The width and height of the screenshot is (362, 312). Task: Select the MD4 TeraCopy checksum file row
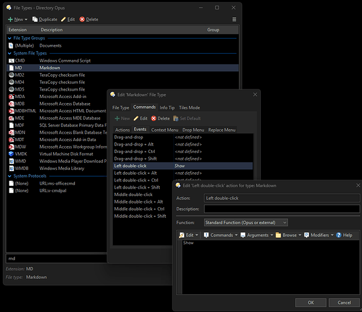pos(122,82)
